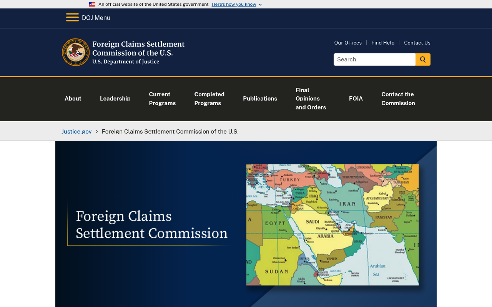492x307 pixels.
Task: Click the US flag icon
Action: coord(92,5)
